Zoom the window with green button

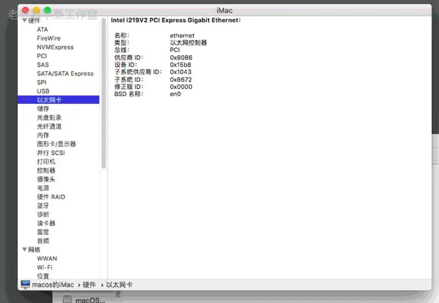click(48, 10)
